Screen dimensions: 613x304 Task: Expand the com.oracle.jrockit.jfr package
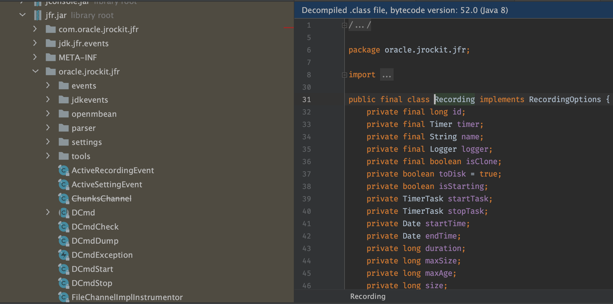(x=35, y=29)
